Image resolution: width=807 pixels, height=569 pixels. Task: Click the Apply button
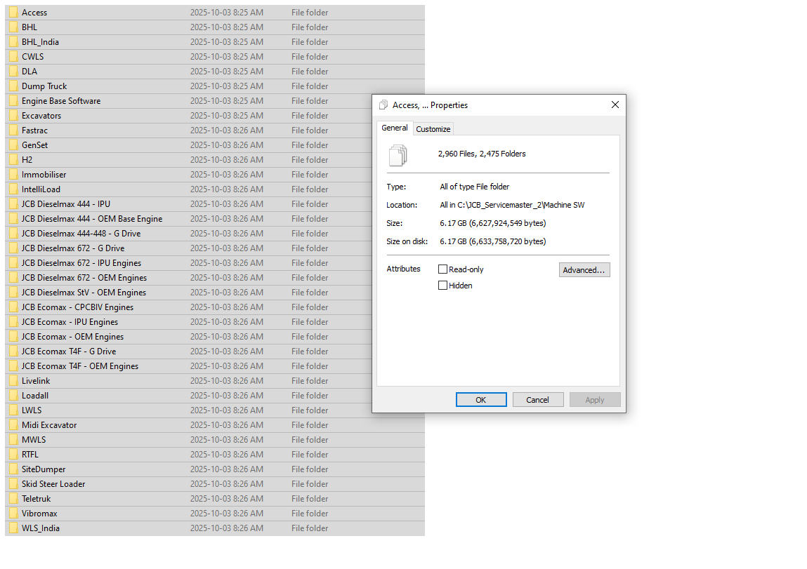[595, 399]
